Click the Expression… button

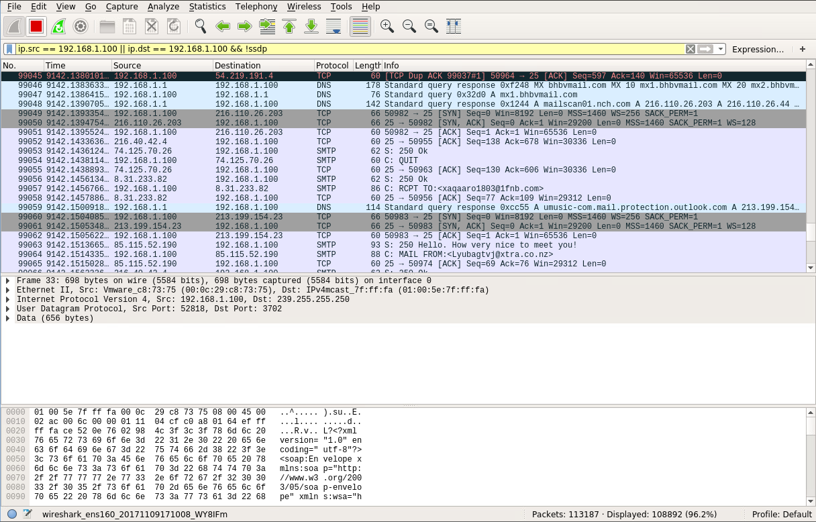point(758,49)
